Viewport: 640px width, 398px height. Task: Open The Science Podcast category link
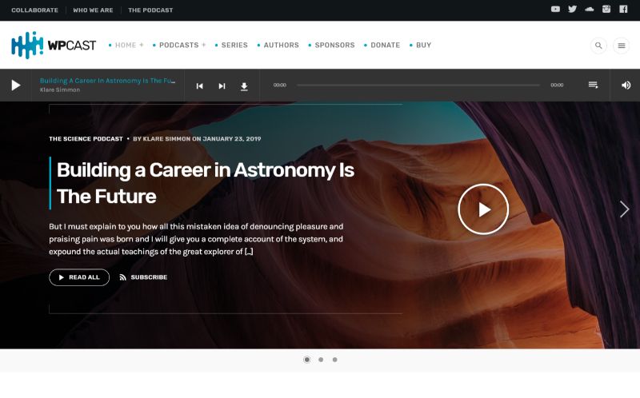point(86,138)
